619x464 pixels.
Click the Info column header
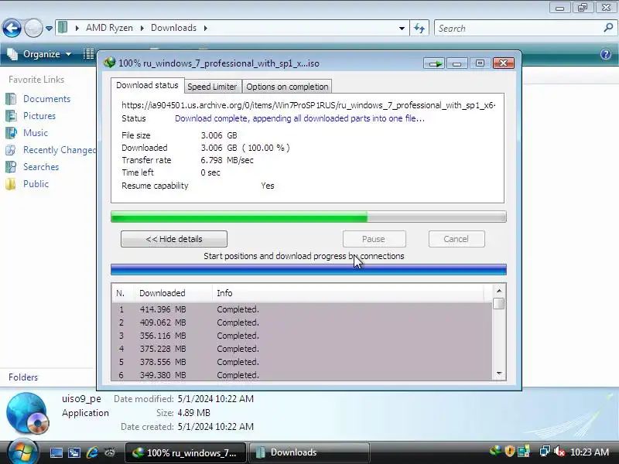(347, 293)
